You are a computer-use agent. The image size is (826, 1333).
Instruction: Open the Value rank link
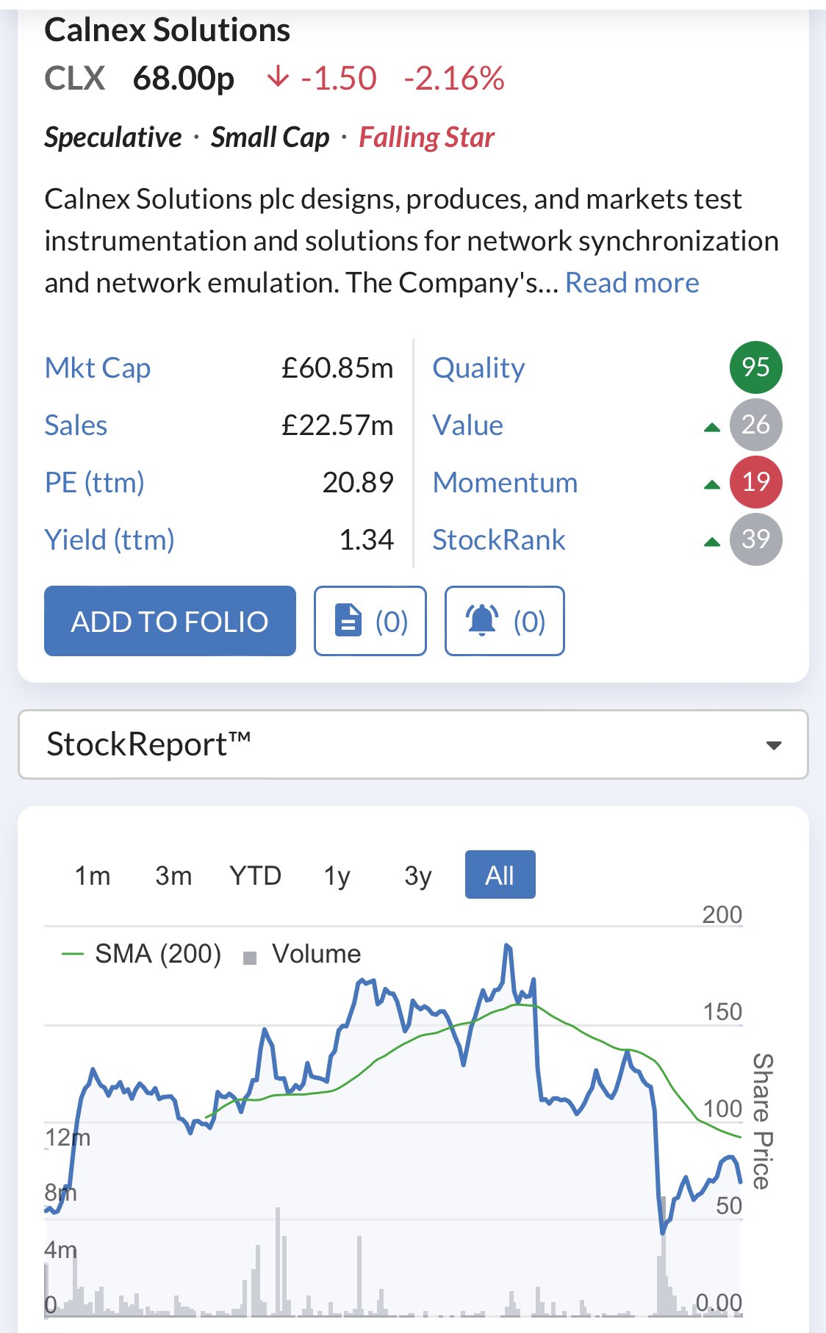point(467,425)
